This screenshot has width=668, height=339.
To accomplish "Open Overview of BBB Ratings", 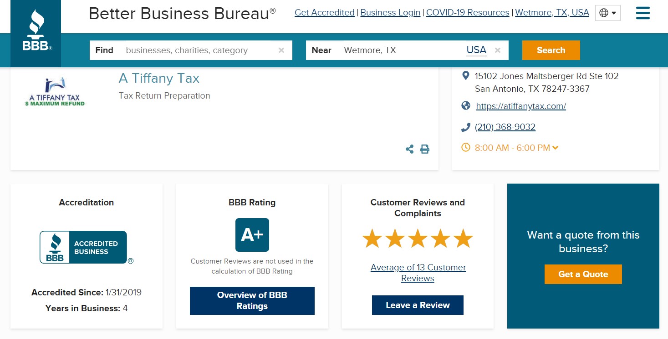I will click(x=252, y=301).
